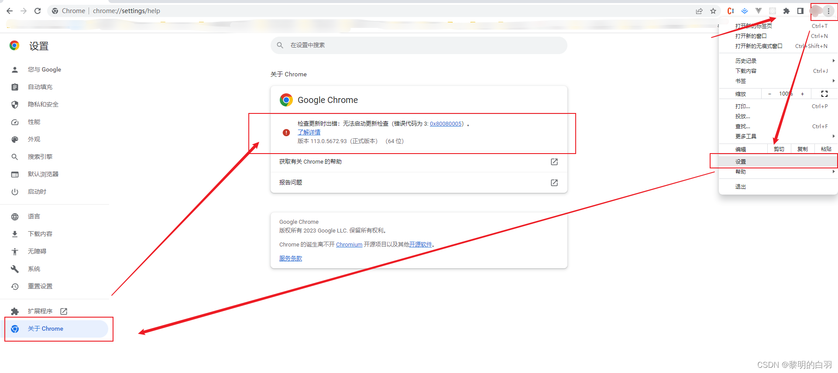Open the 服务条款 link

click(x=291, y=259)
